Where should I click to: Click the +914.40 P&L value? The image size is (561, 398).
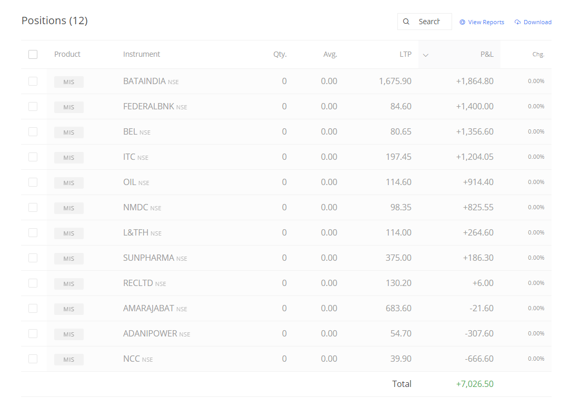[478, 182]
